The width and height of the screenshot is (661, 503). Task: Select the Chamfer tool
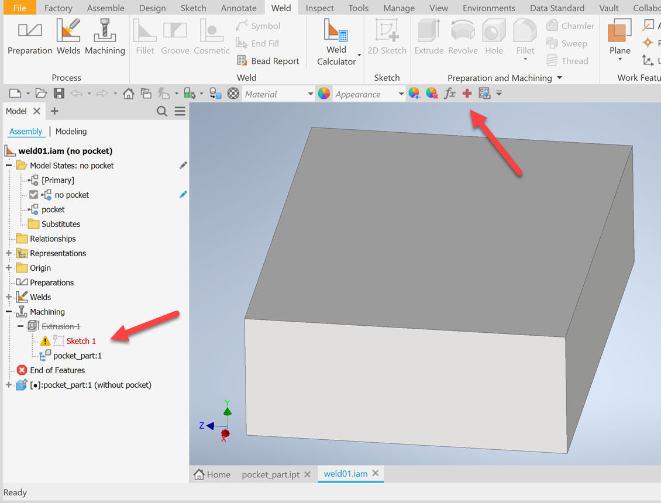(x=570, y=26)
